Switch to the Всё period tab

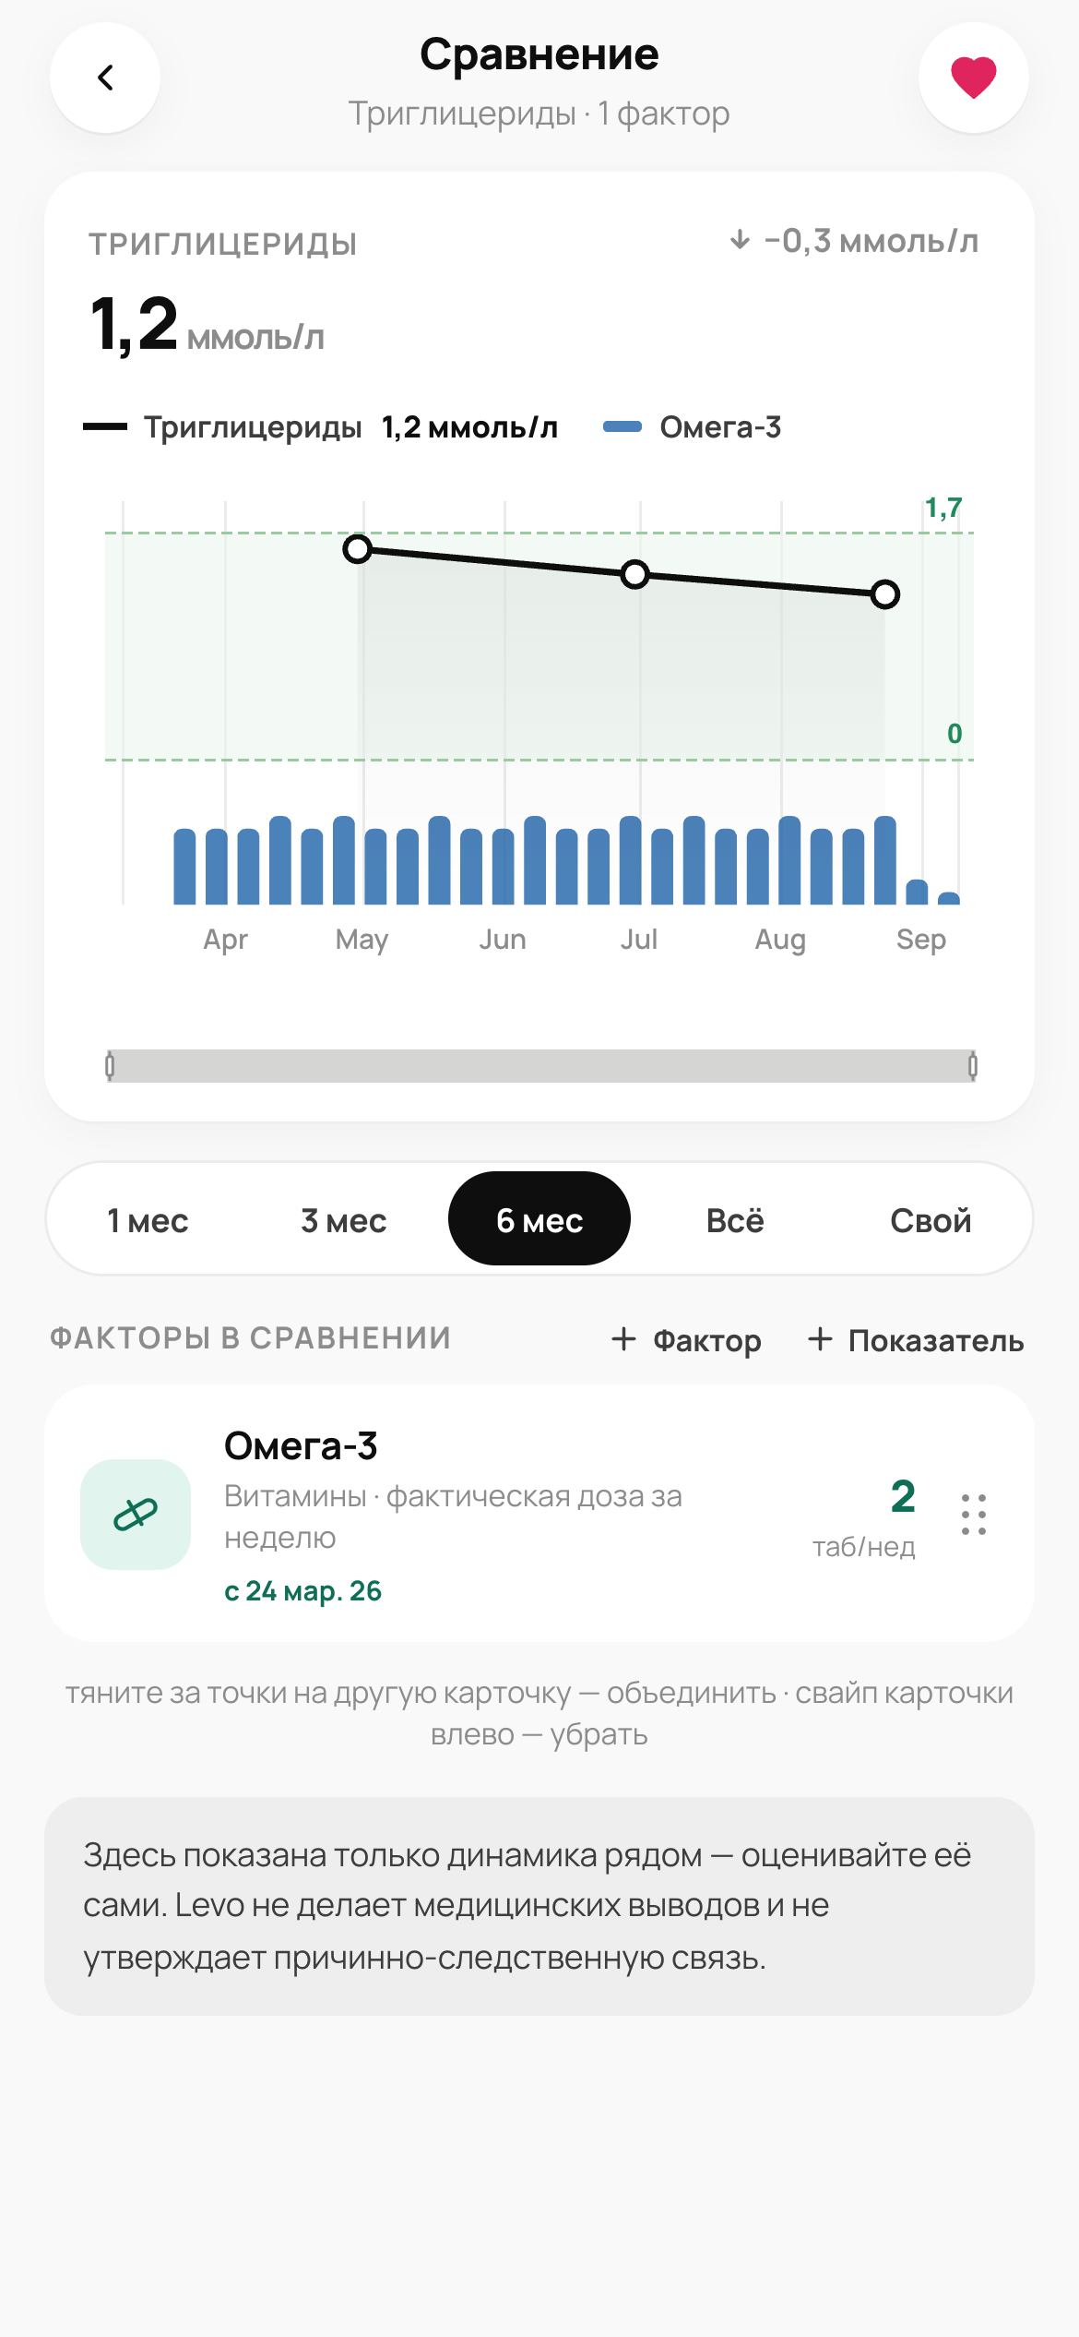735,1220
